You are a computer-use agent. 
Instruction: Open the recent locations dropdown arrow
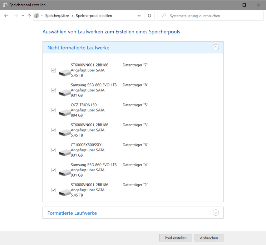[23, 16]
